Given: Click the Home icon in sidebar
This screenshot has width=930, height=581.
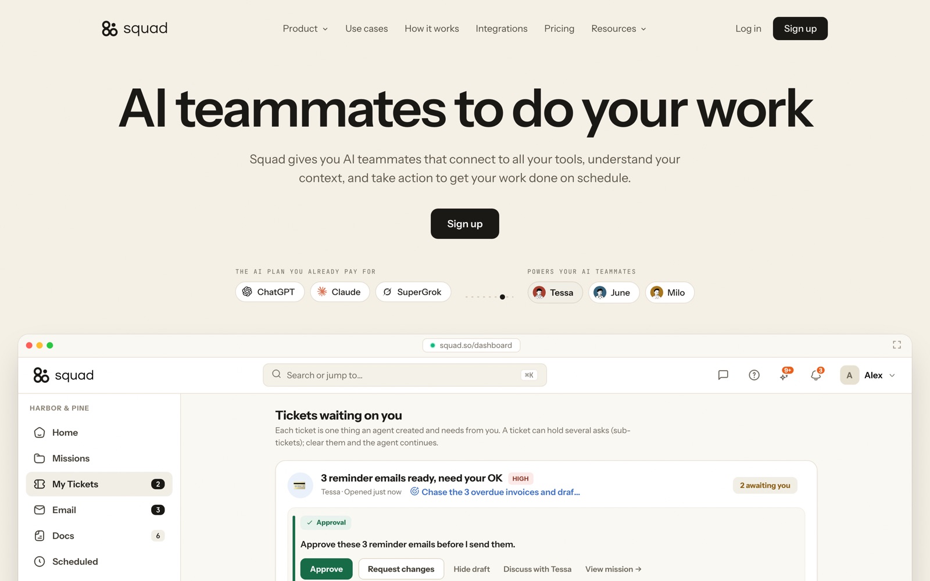Looking at the screenshot, I should (40, 433).
